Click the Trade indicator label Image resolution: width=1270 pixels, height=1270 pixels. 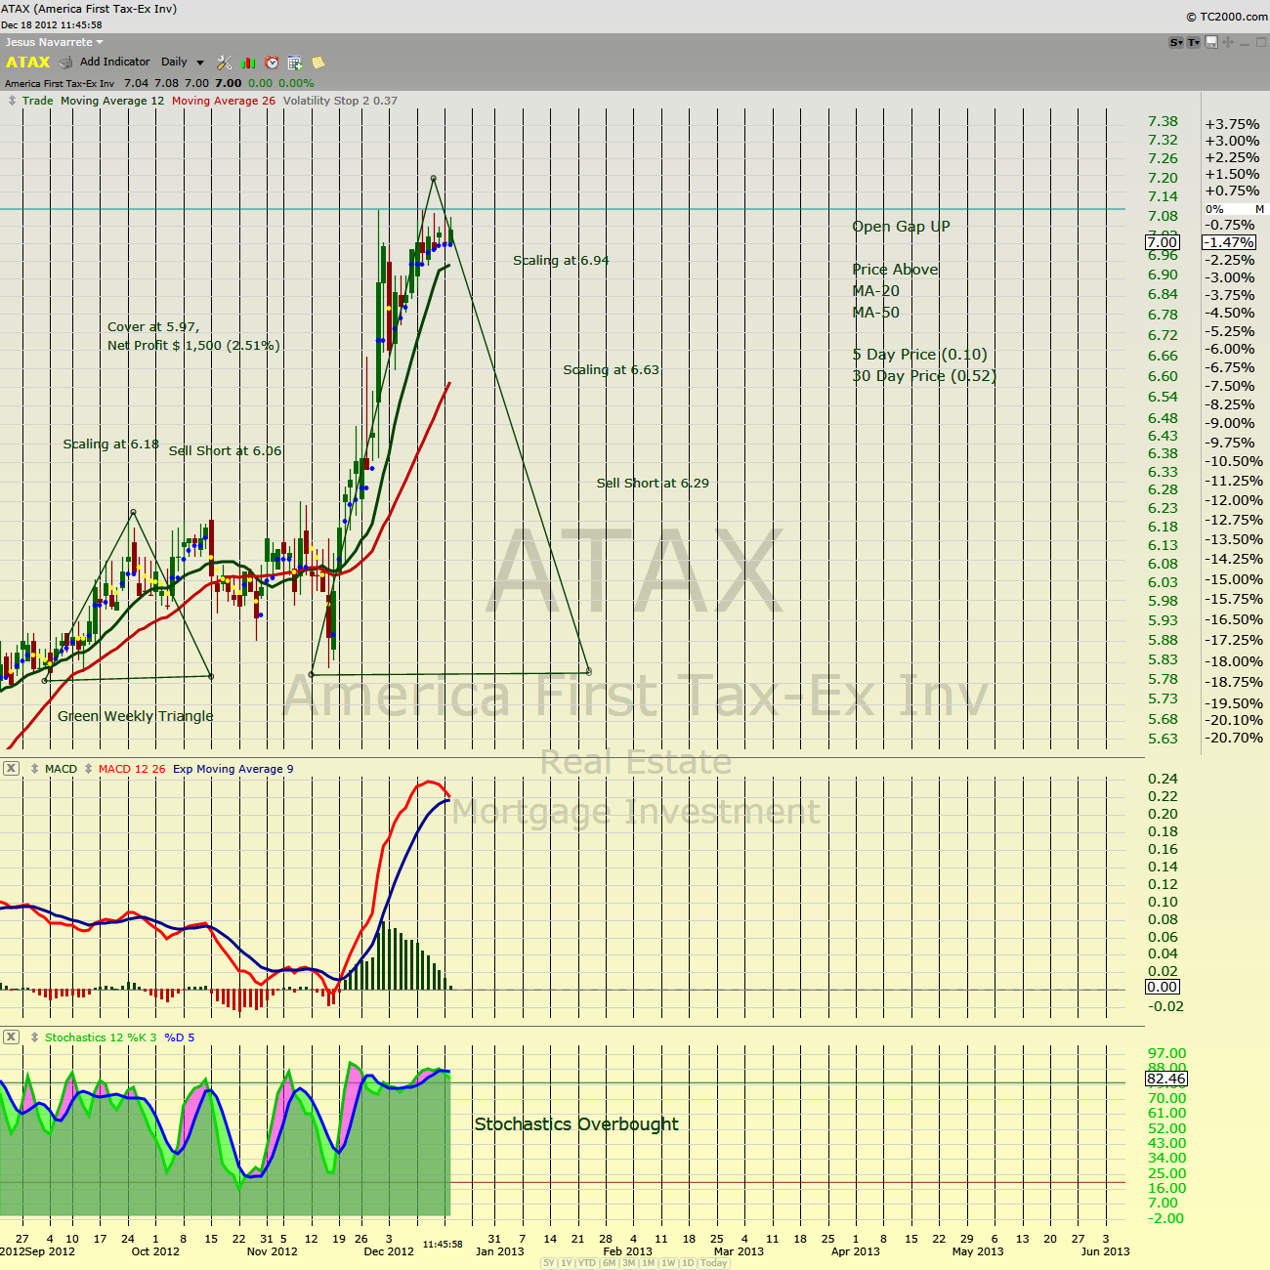coord(38,101)
